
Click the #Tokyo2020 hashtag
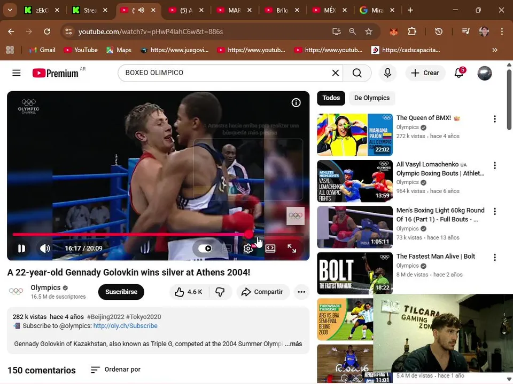tap(143, 317)
